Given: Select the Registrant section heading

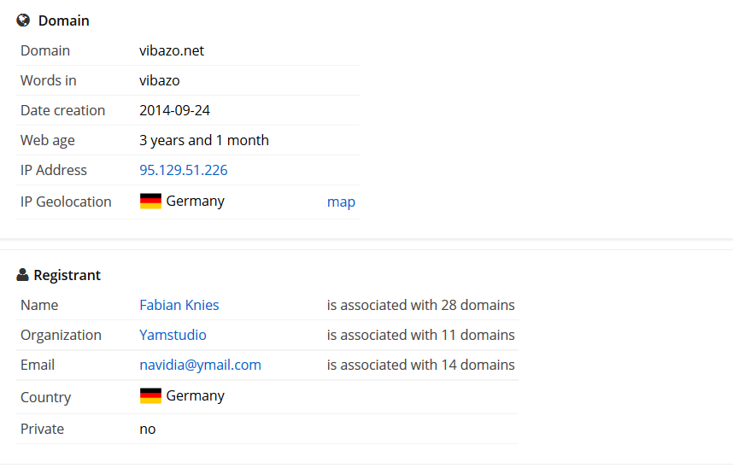Looking at the screenshot, I should coord(67,275).
